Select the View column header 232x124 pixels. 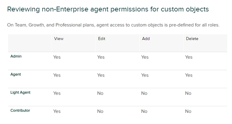[x=59, y=39]
